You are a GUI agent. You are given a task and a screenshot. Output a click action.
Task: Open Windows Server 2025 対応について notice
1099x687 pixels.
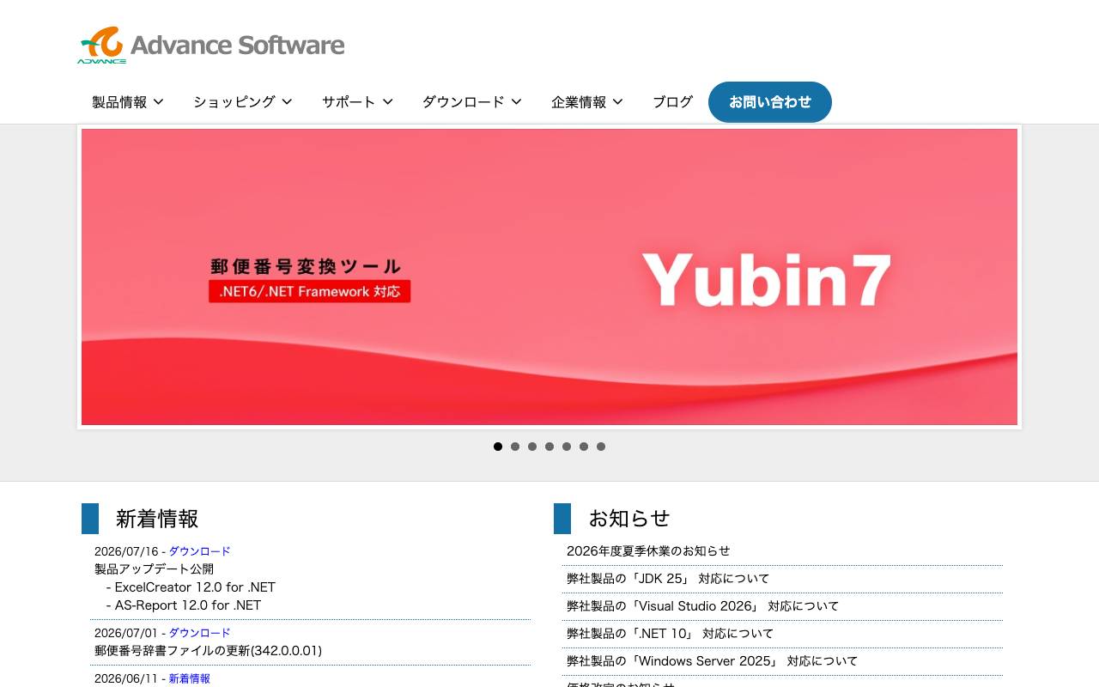[713, 660]
